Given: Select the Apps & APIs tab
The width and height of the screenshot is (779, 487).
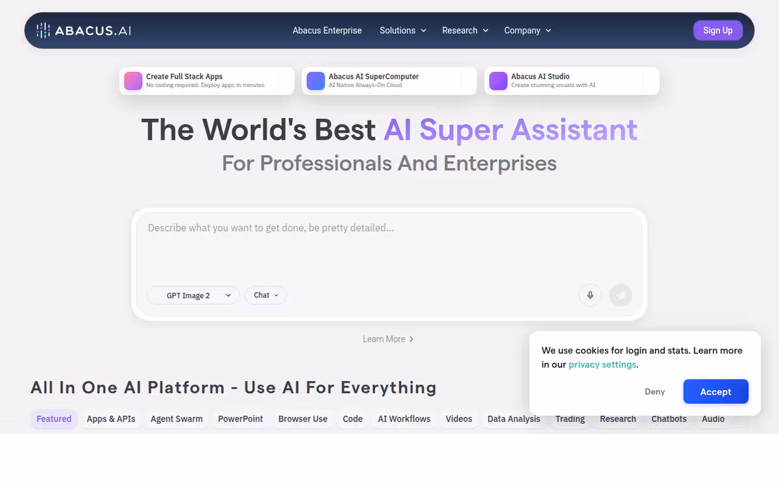Looking at the screenshot, I should click(x=111, y=419).
